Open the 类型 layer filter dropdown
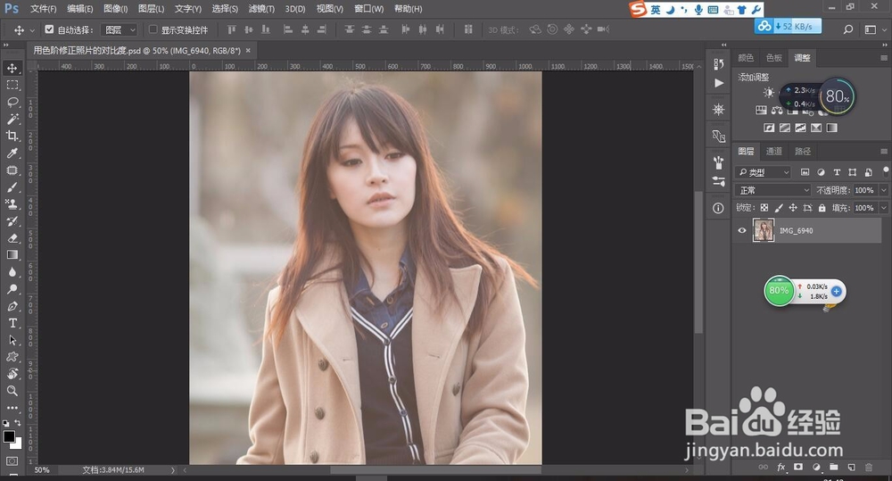The image size is (892, 481). point(764,172)
